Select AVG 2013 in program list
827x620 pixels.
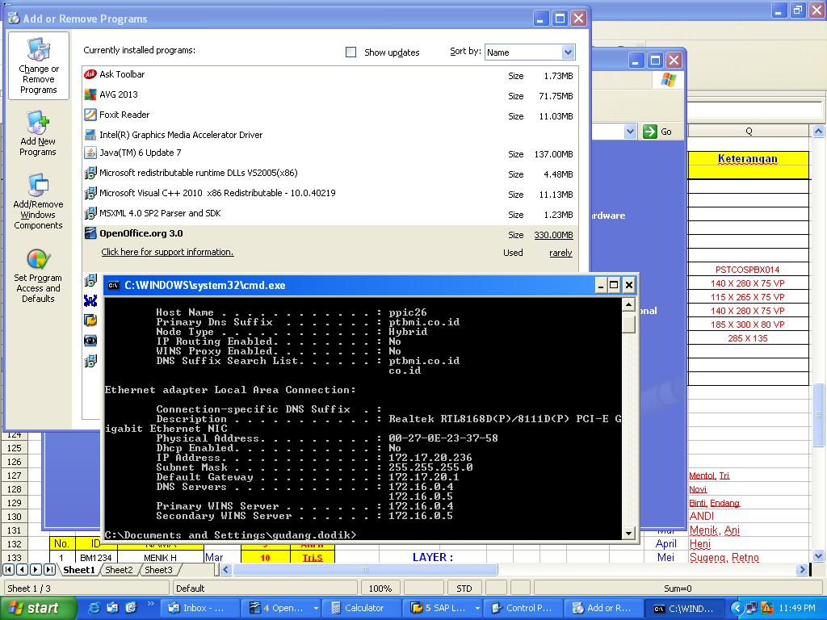coord(118,94)
